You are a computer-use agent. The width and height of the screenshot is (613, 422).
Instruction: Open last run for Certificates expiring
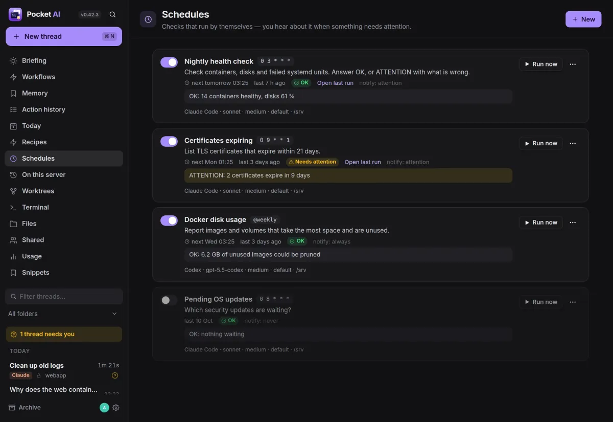click(363, 162)
